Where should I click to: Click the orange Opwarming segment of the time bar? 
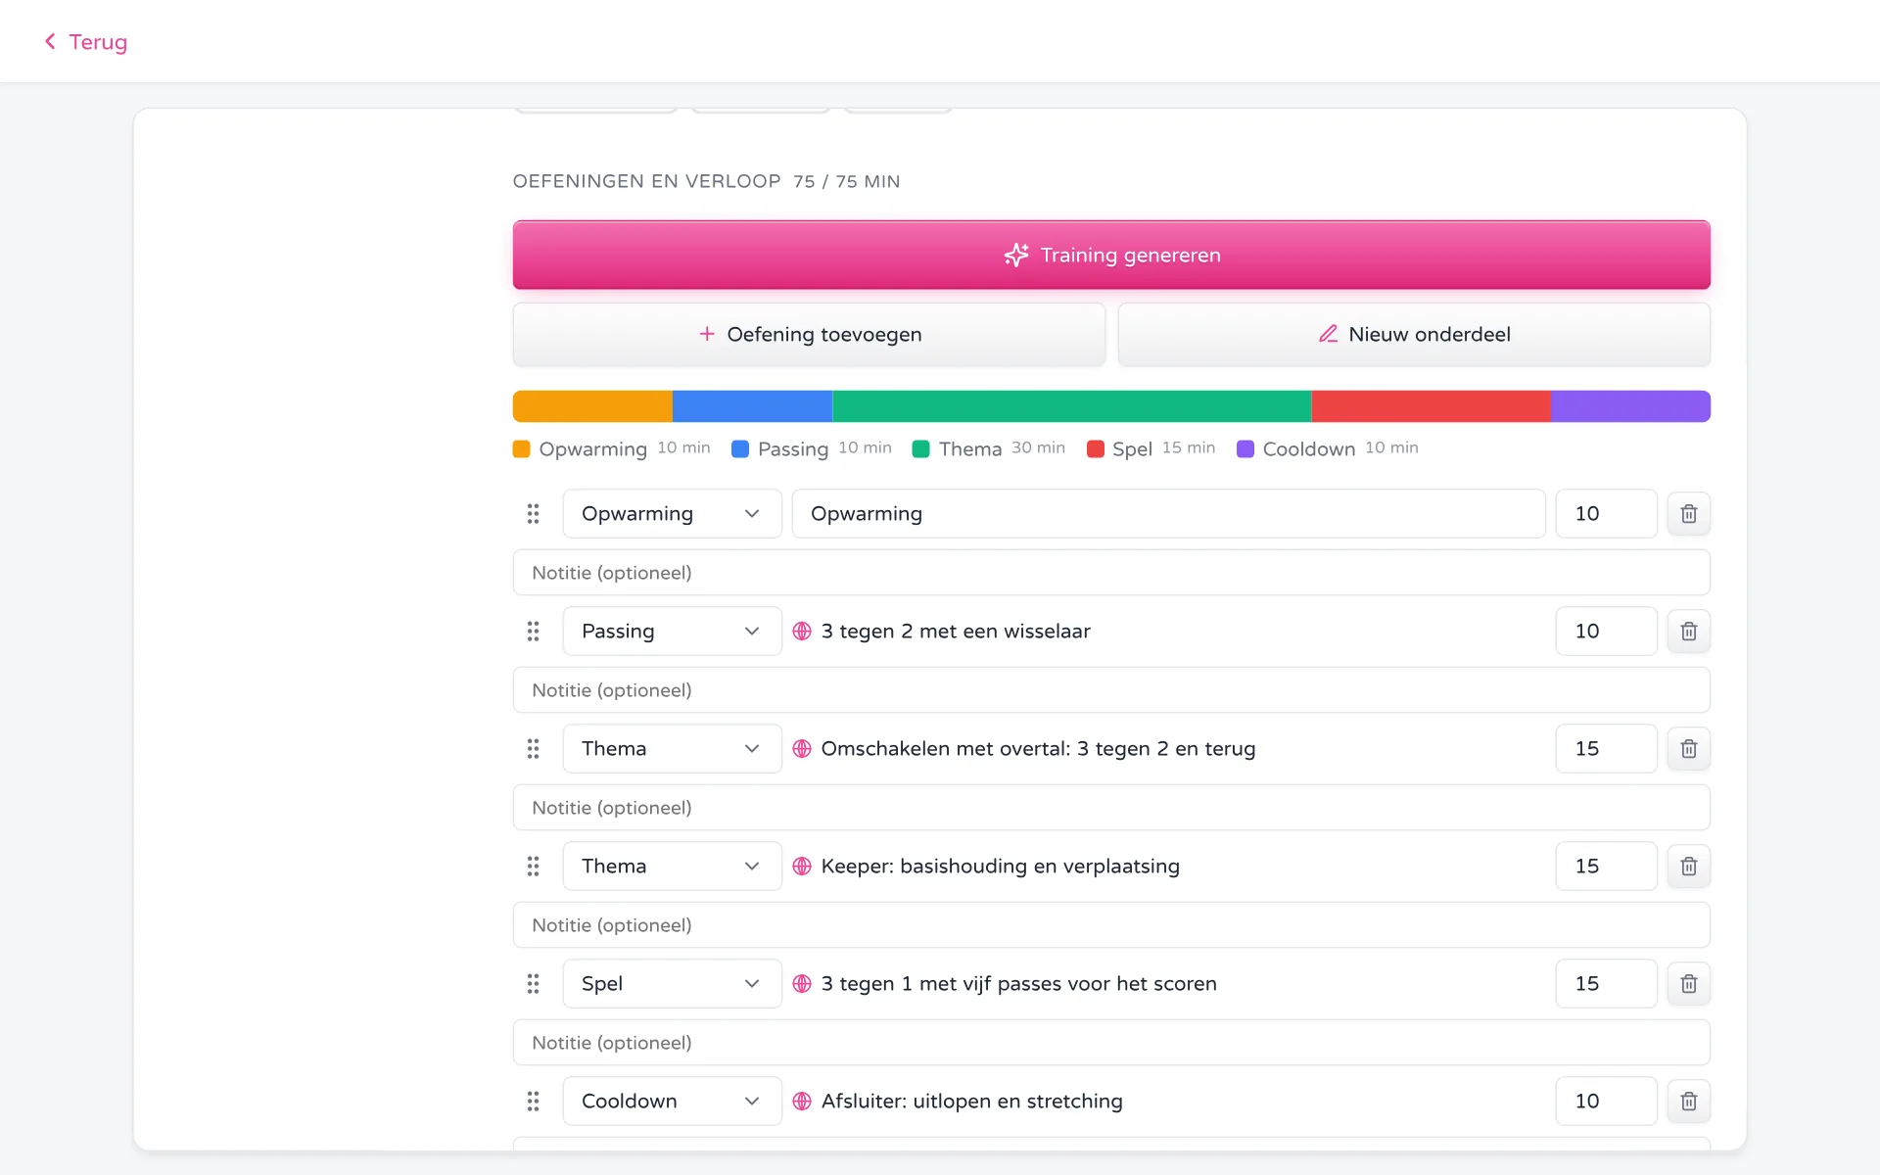[592, 406]
